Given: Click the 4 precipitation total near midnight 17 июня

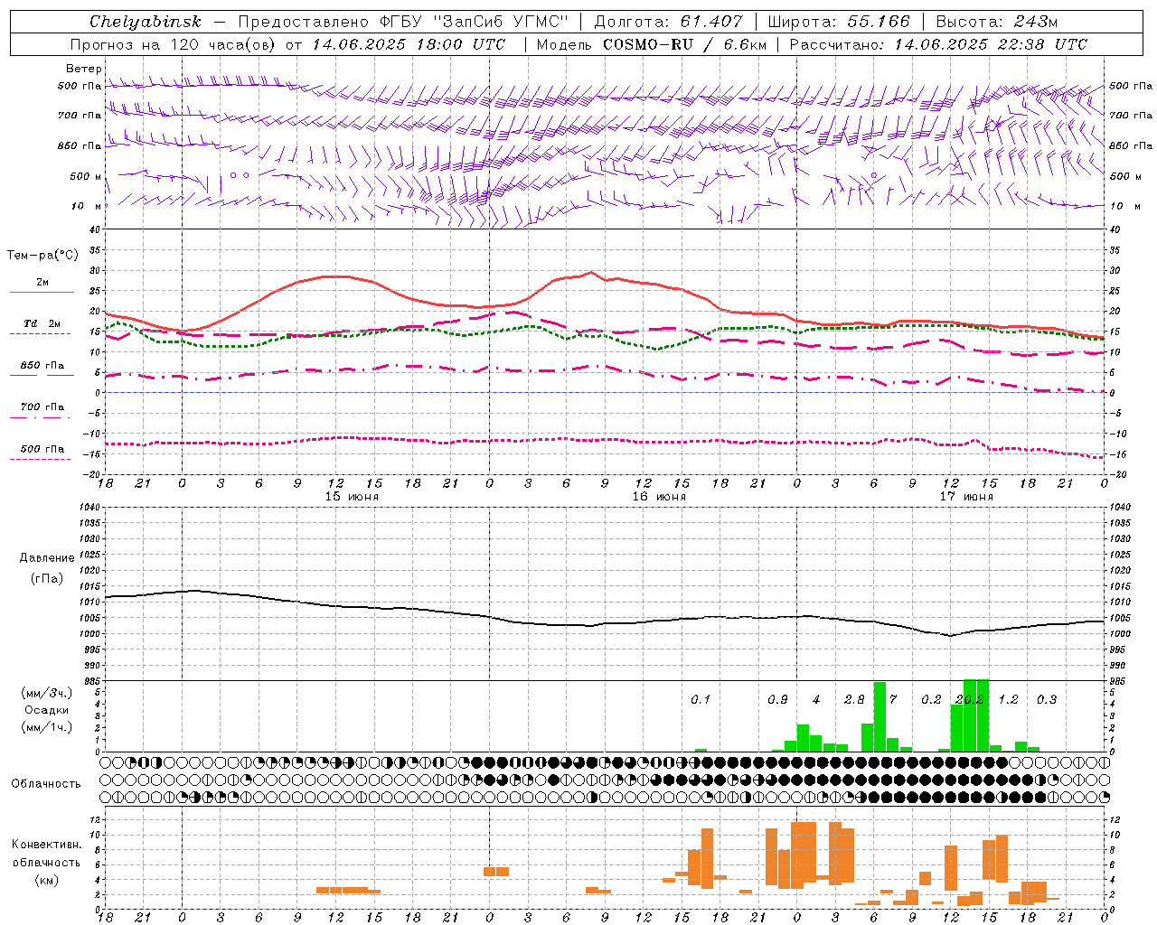Looking at the screenshot, I should click(816, 700).
